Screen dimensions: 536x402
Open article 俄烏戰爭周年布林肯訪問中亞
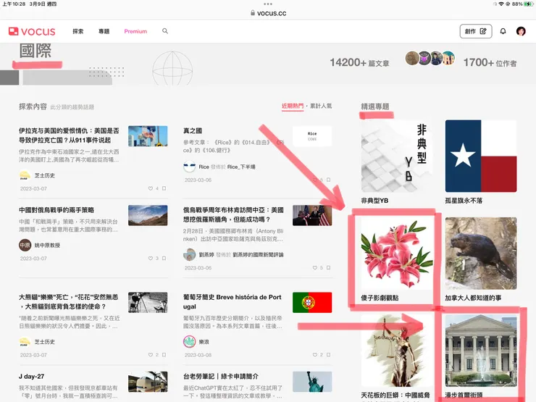233,214
